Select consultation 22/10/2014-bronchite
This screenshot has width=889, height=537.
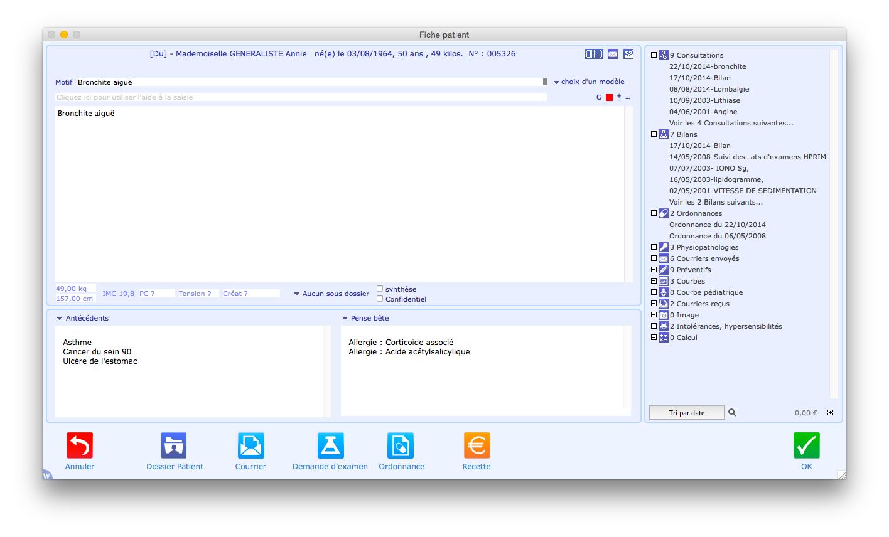(x=708, y=66)
